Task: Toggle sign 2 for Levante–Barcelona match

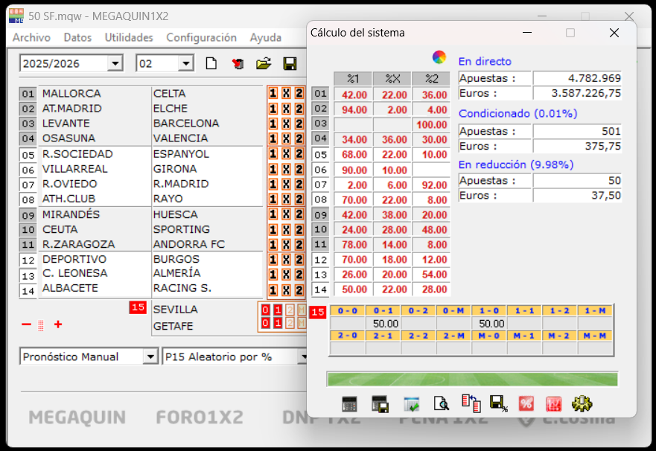Action: point(299,124)
